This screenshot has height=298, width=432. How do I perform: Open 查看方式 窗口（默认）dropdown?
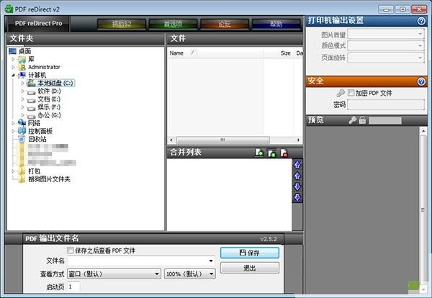coord(114,274)
